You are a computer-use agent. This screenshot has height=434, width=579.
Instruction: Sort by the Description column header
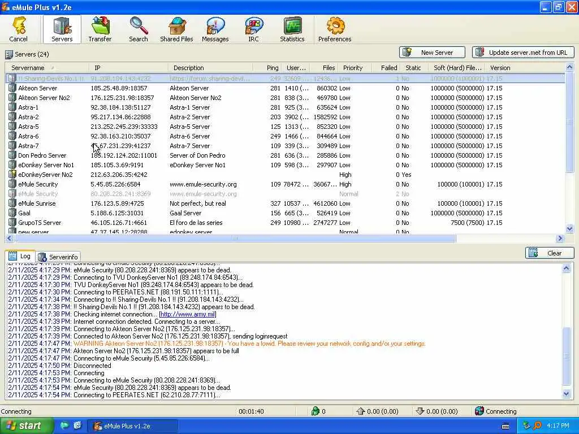click(x=210, y=68)
